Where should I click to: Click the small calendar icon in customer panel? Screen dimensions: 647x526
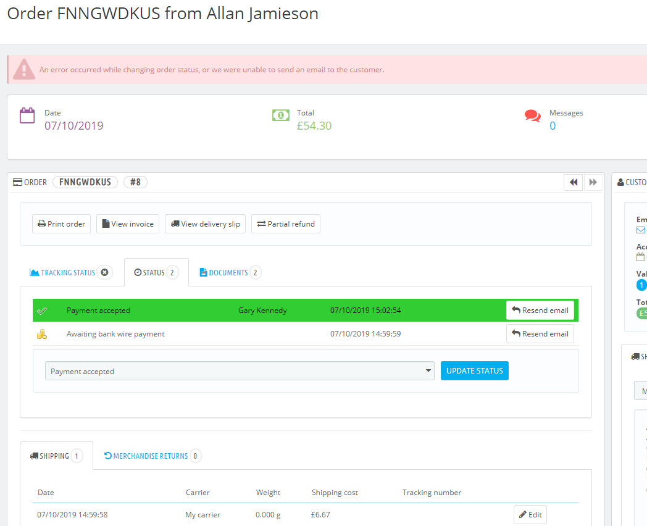pyautogui.click(x=640, y=257)
